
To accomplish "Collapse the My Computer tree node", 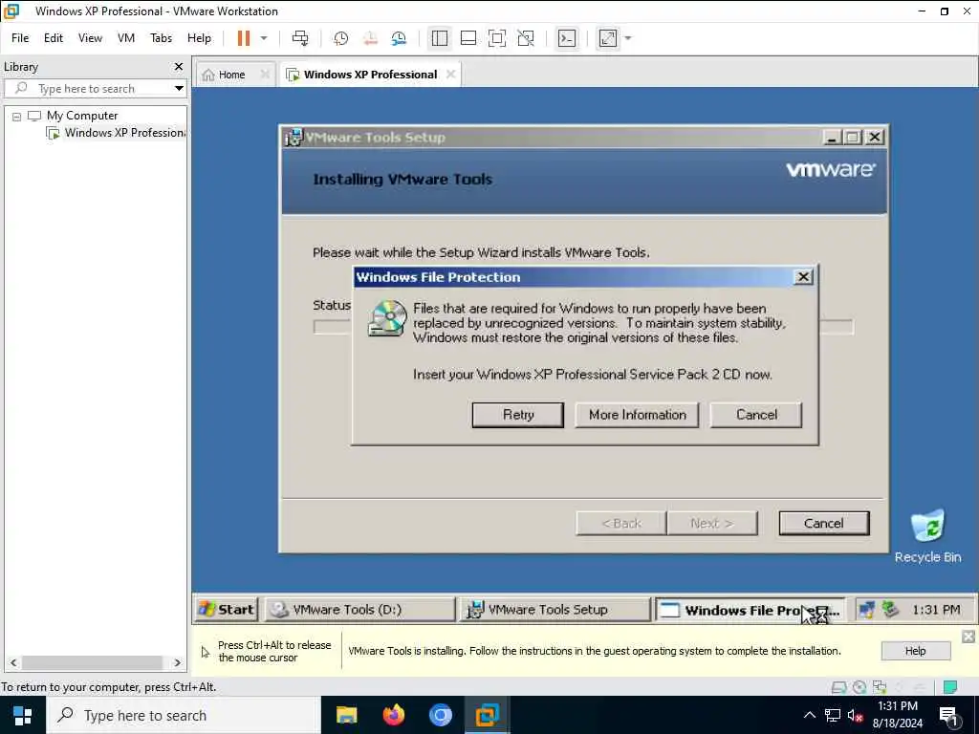I will click(17, 116).
